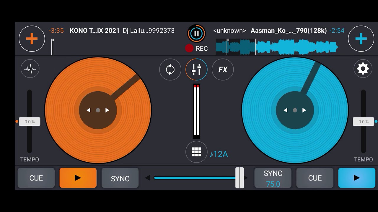Click the 12A key label
This screenshot has width=378, height=212.
click(219, 154)
